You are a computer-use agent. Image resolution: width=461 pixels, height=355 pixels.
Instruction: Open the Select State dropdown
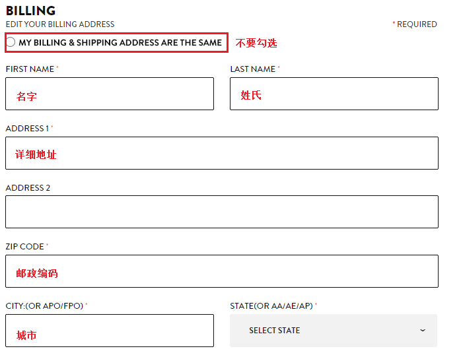click(334, 331)
